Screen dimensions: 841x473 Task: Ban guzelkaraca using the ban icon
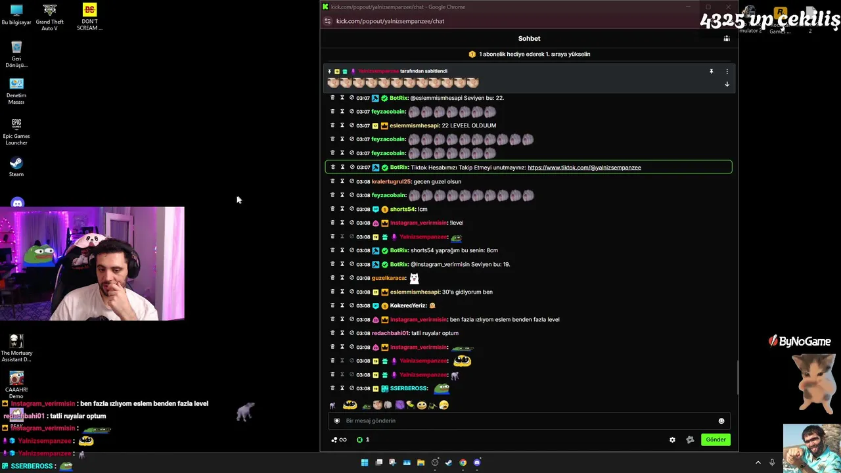click(352, 278)
